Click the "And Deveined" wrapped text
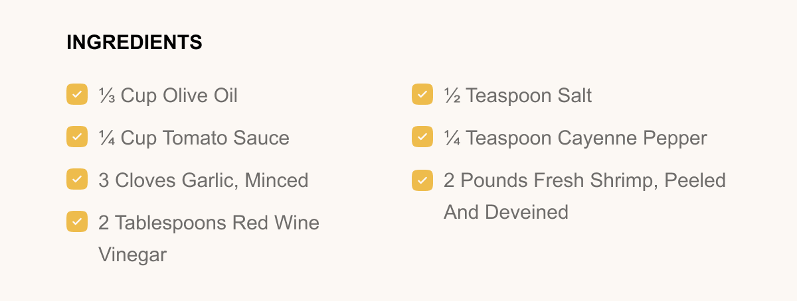 point(506,212)
